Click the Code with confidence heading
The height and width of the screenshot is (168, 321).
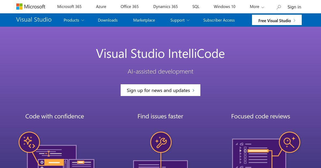55,116
